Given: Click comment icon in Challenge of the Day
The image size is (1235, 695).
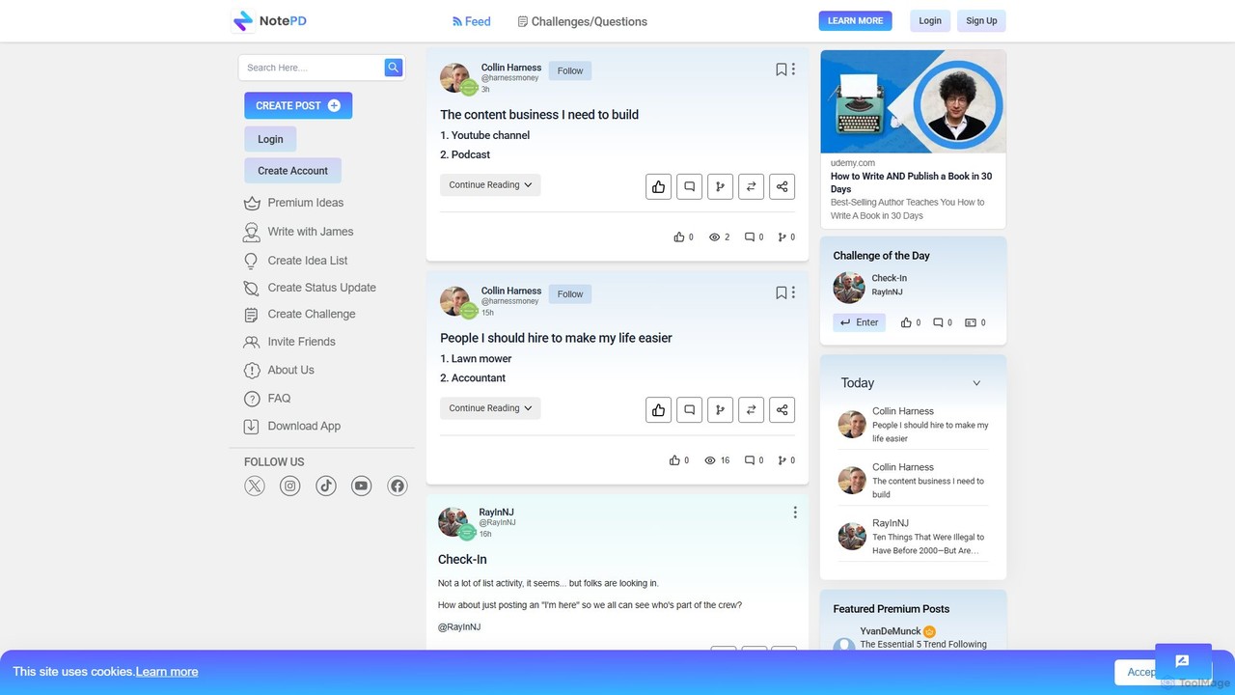Looking at the screenshot, I should coord(938,322).
